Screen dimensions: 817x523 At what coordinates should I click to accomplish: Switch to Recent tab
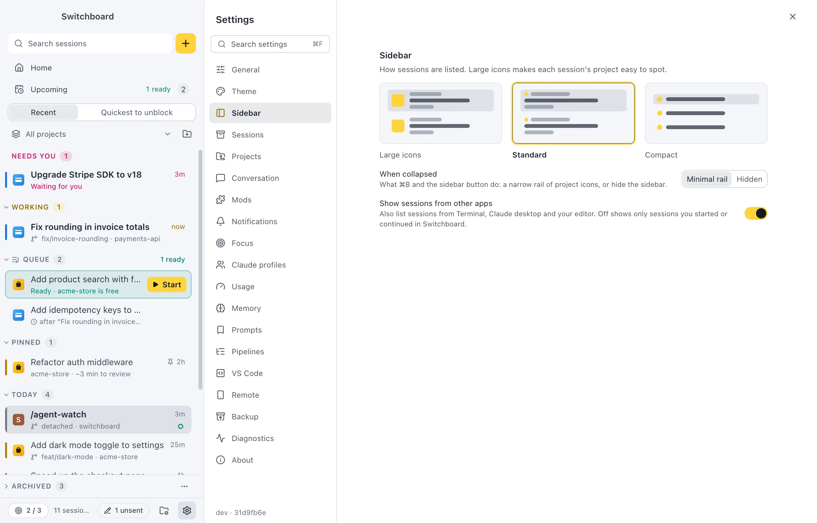(43, 112)
